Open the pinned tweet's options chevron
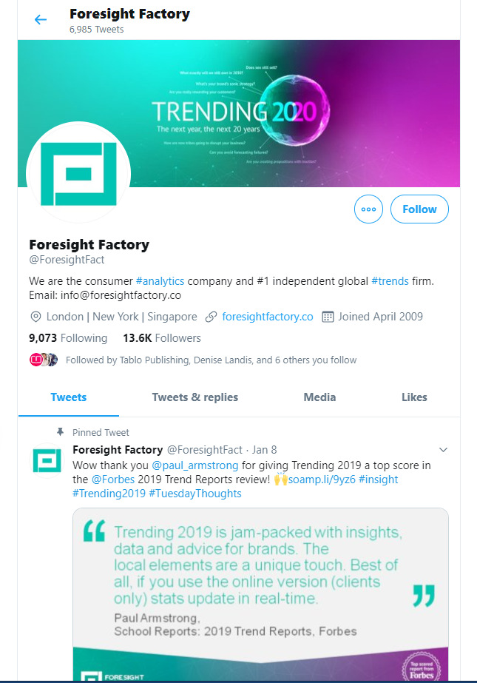This screenshot has width=477, height=683. [x=443, y=449]
